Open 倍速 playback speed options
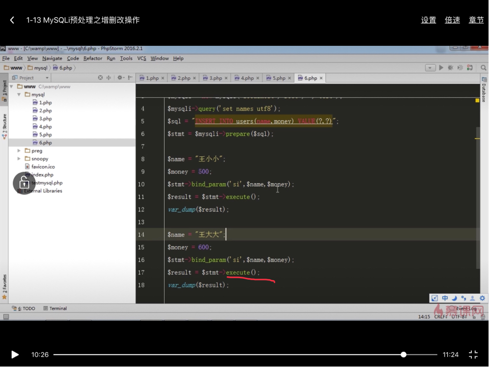Image resolution: width=489 pixels, height=367 pixels. (452, 20)
